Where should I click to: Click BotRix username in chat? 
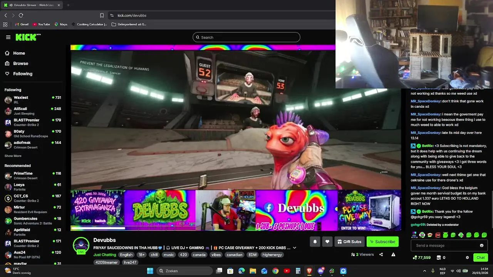(428, 146)
